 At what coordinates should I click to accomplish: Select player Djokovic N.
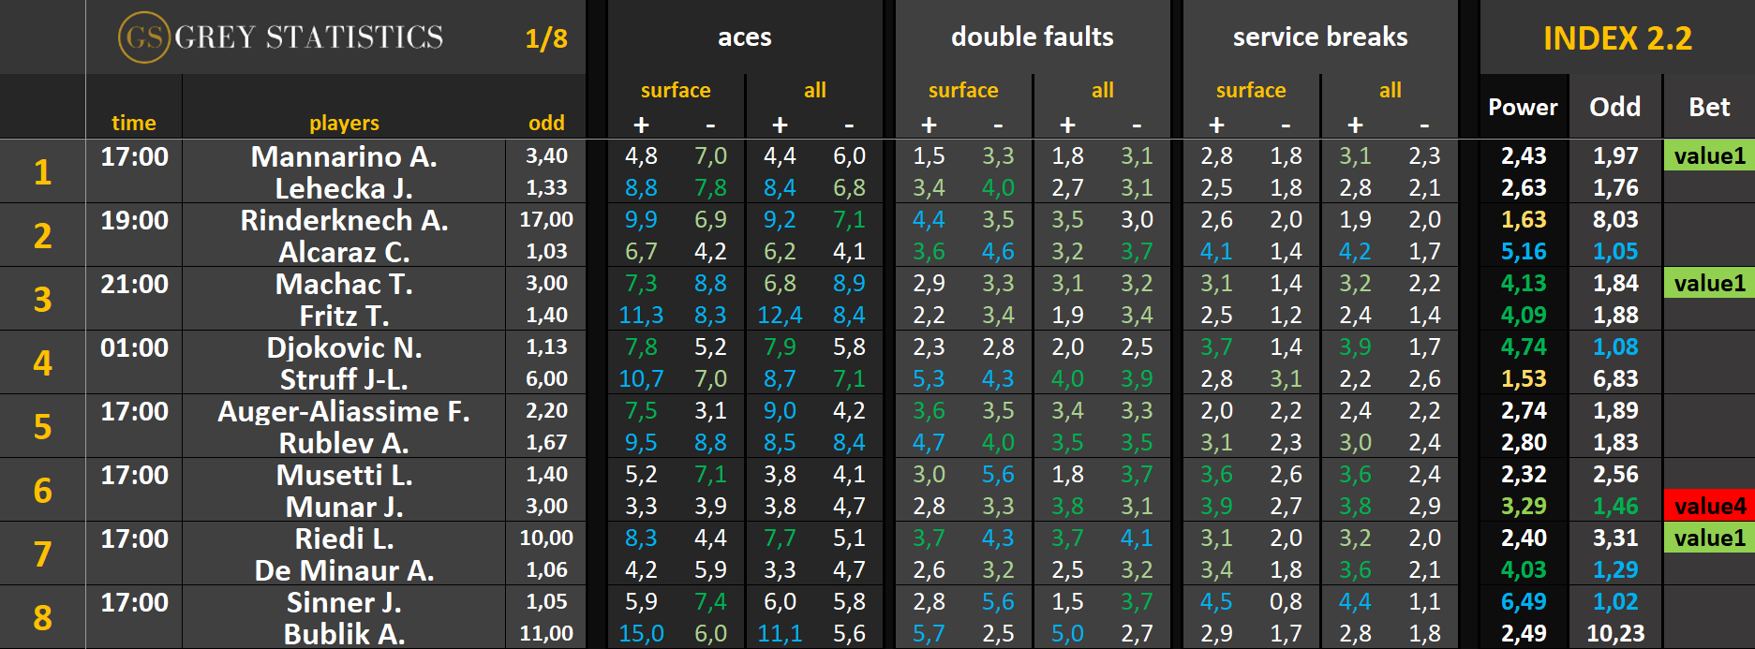pos(344,347)
